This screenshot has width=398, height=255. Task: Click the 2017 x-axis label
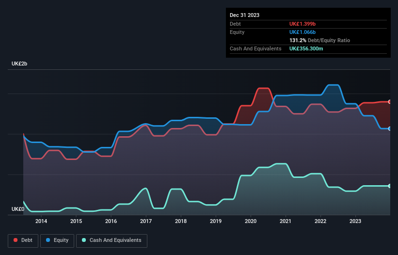click(146, 221)
